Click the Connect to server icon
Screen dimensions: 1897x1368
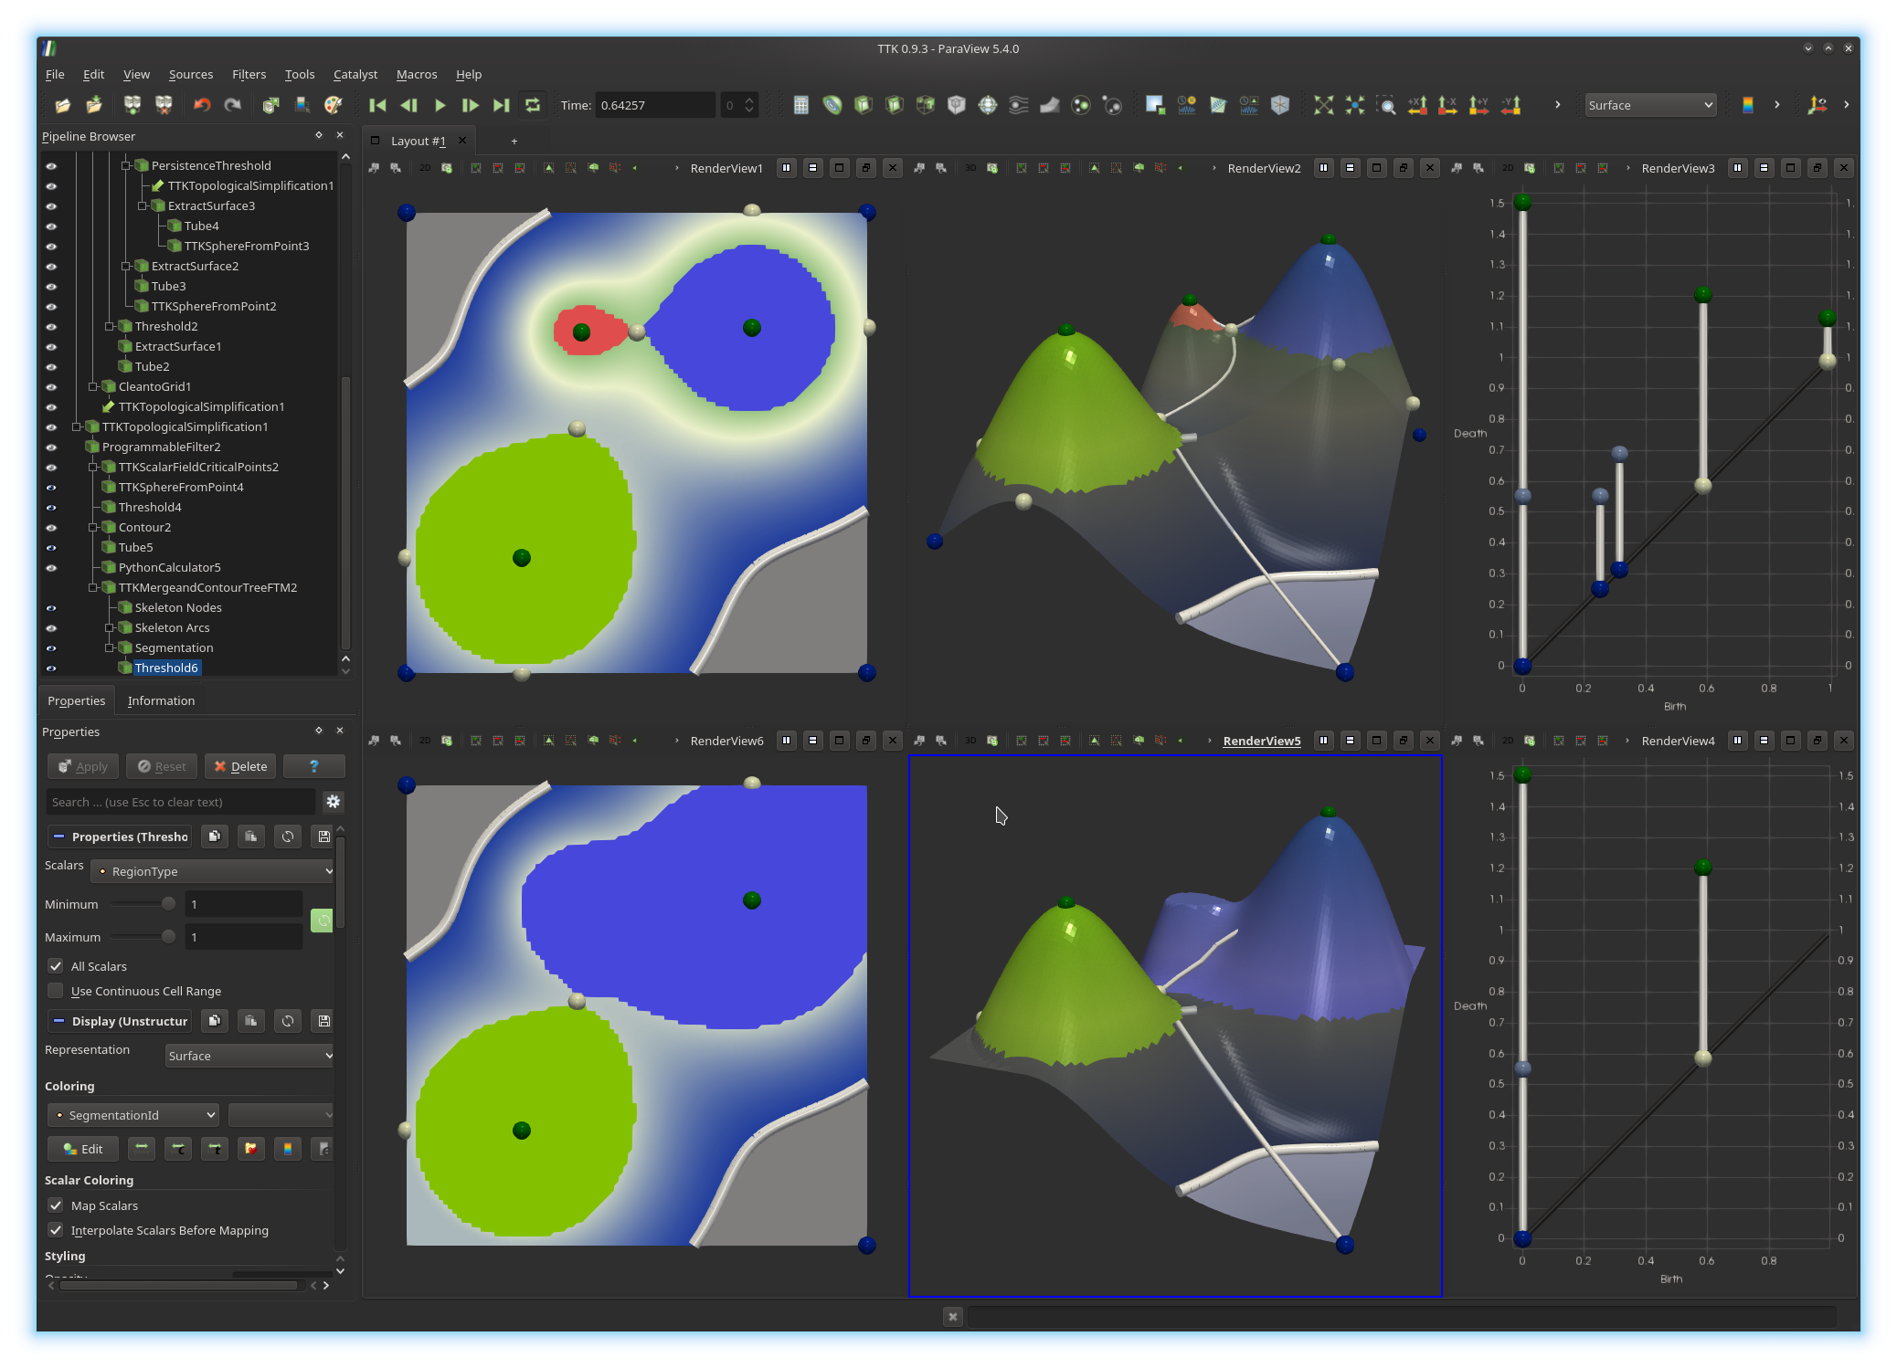pos(132,105)
